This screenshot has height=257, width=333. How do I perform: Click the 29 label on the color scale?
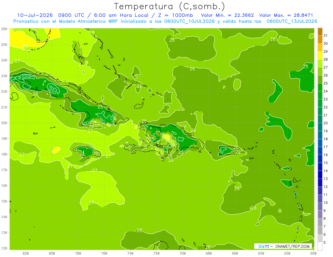tap(326, 51)
